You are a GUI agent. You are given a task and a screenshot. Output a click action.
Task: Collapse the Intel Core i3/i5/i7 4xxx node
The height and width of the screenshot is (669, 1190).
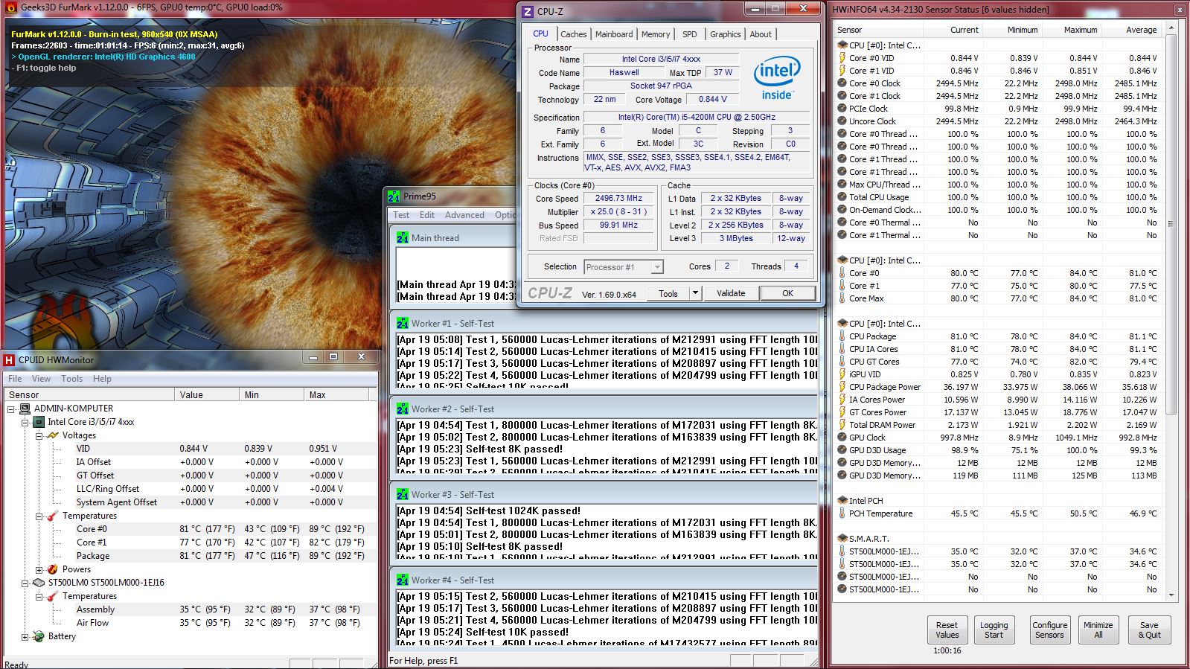25,422
